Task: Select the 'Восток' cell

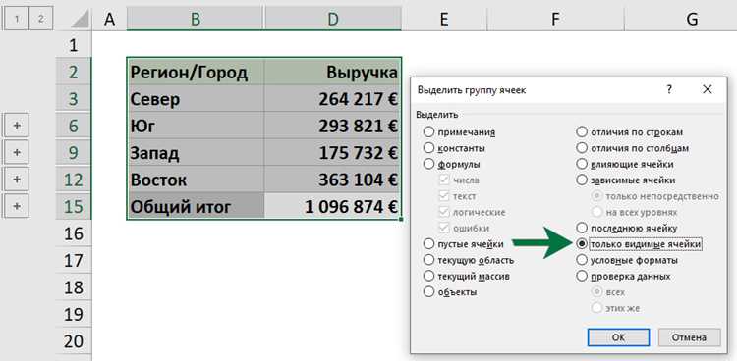Action: pyautogui.click(x=196, y=180)
